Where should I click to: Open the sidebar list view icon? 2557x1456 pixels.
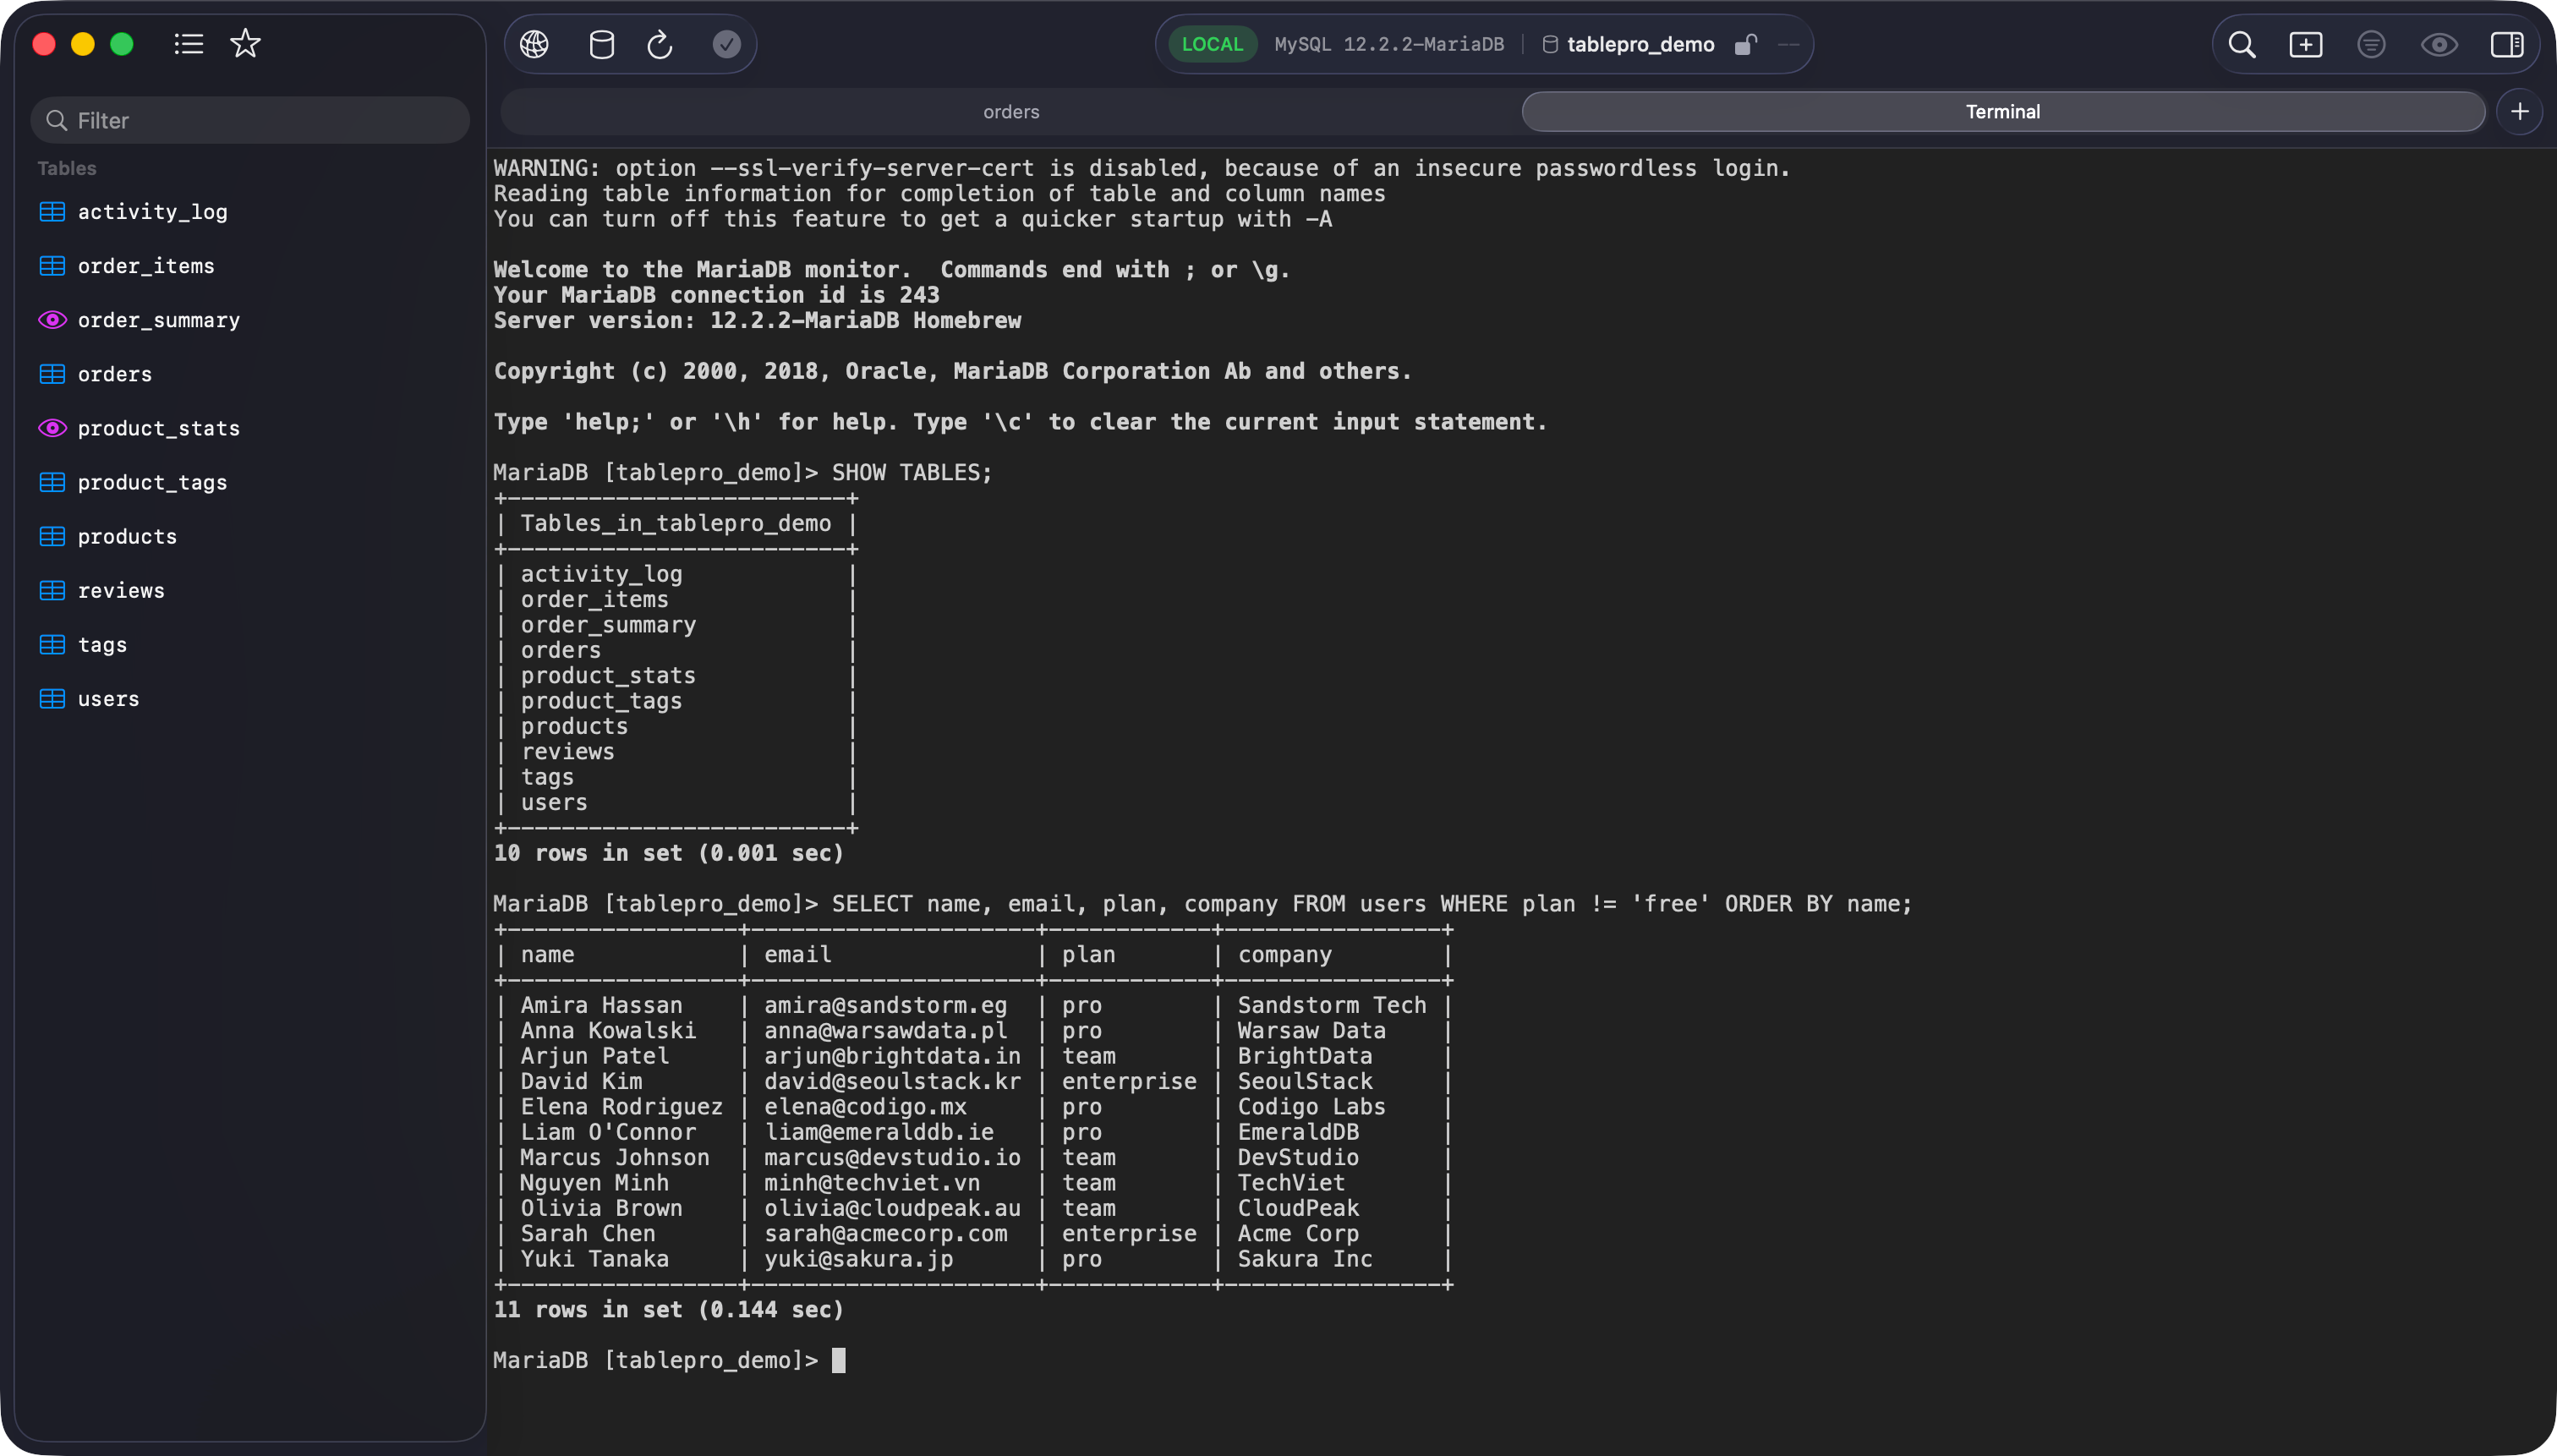pos(188,44)
